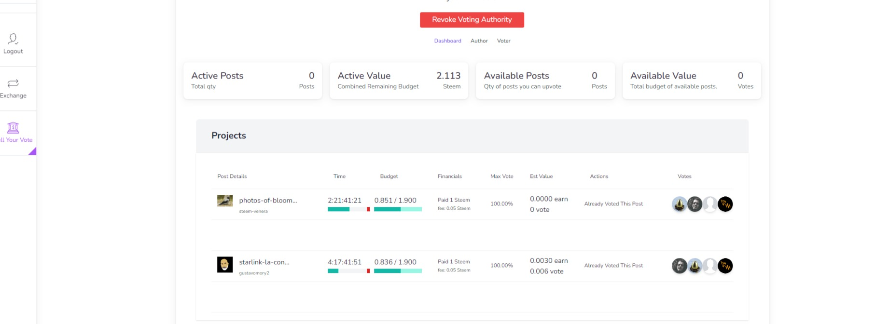Image resolution: width=890 pixels, height=324 pixels.
Task: Switch to the Author tab
Action: coord(479,41)
